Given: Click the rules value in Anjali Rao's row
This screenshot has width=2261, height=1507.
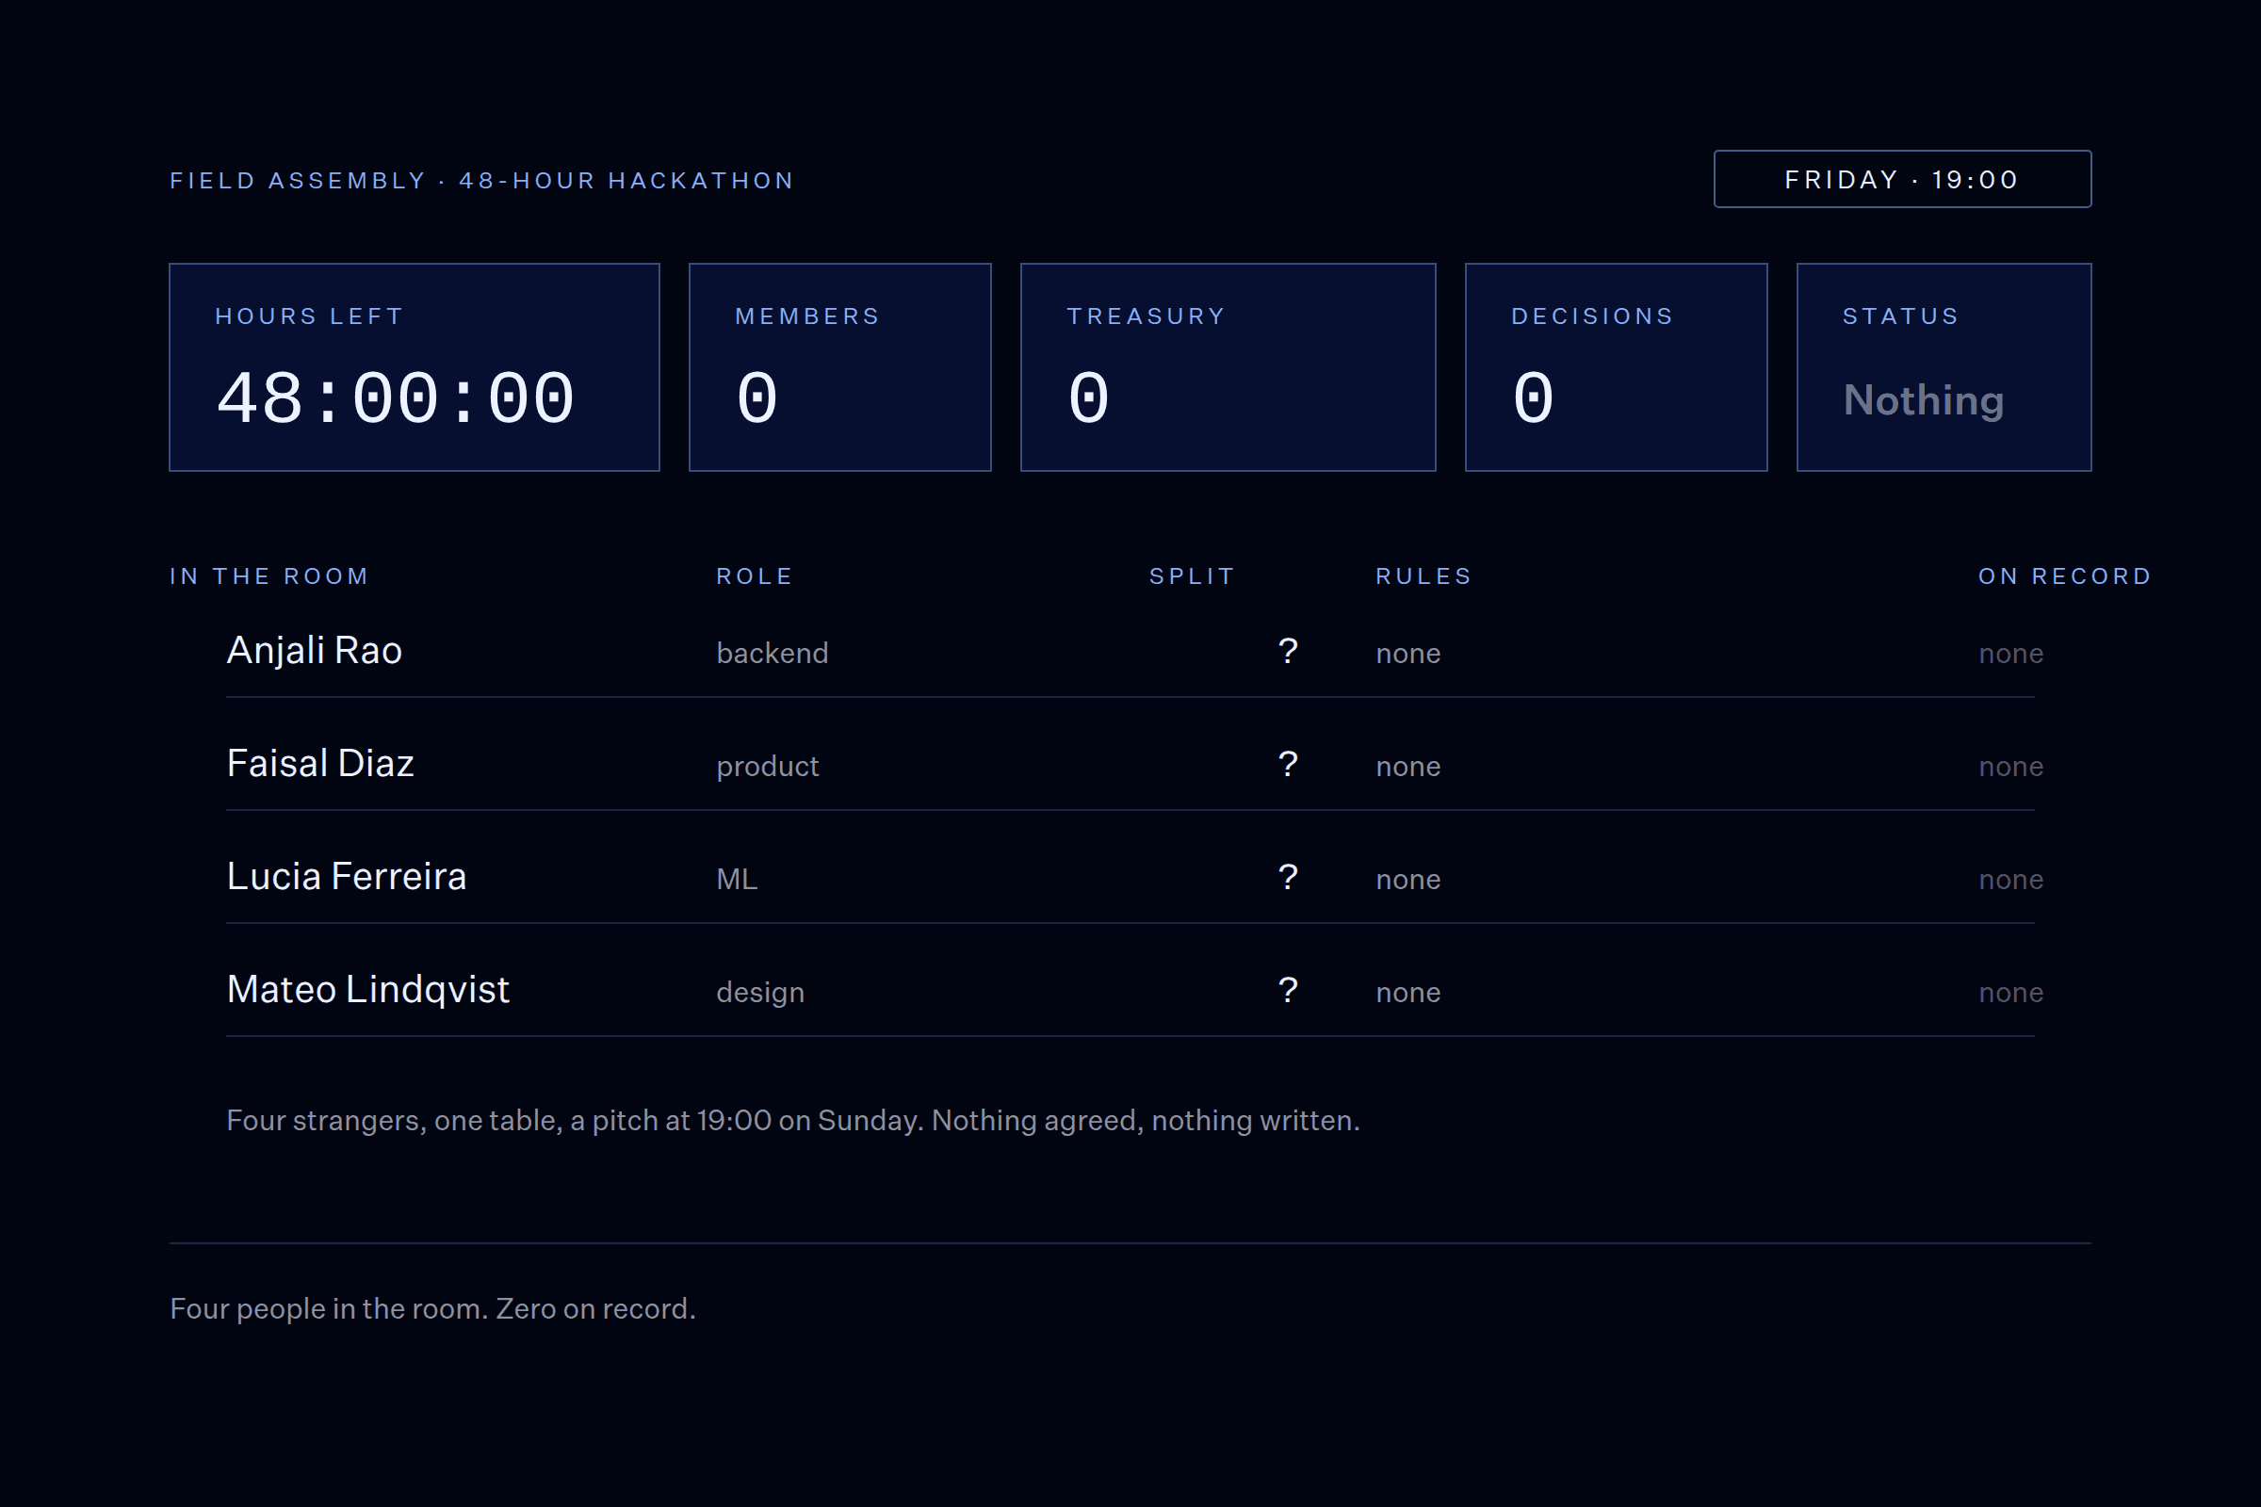Looking at the screenshot, I should click(1408, 655).
